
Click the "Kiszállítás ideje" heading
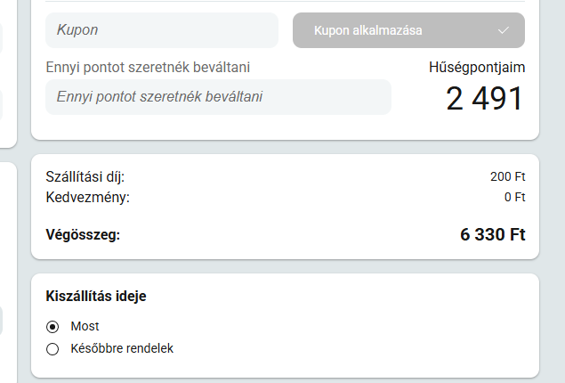point(95,296)
